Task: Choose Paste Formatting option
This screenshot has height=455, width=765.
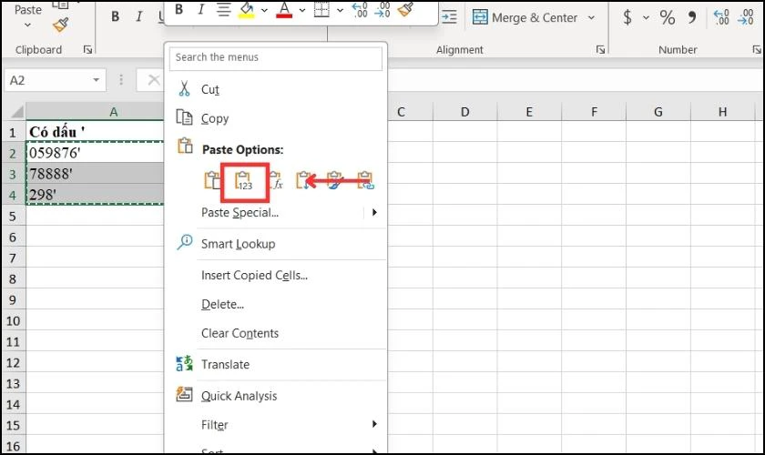Action: click(335, 181)
